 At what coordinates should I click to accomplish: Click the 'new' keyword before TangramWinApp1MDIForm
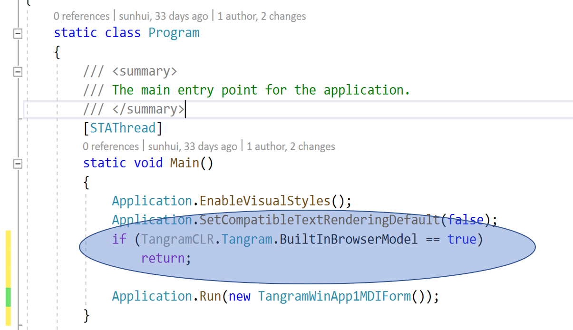point(239,296)
